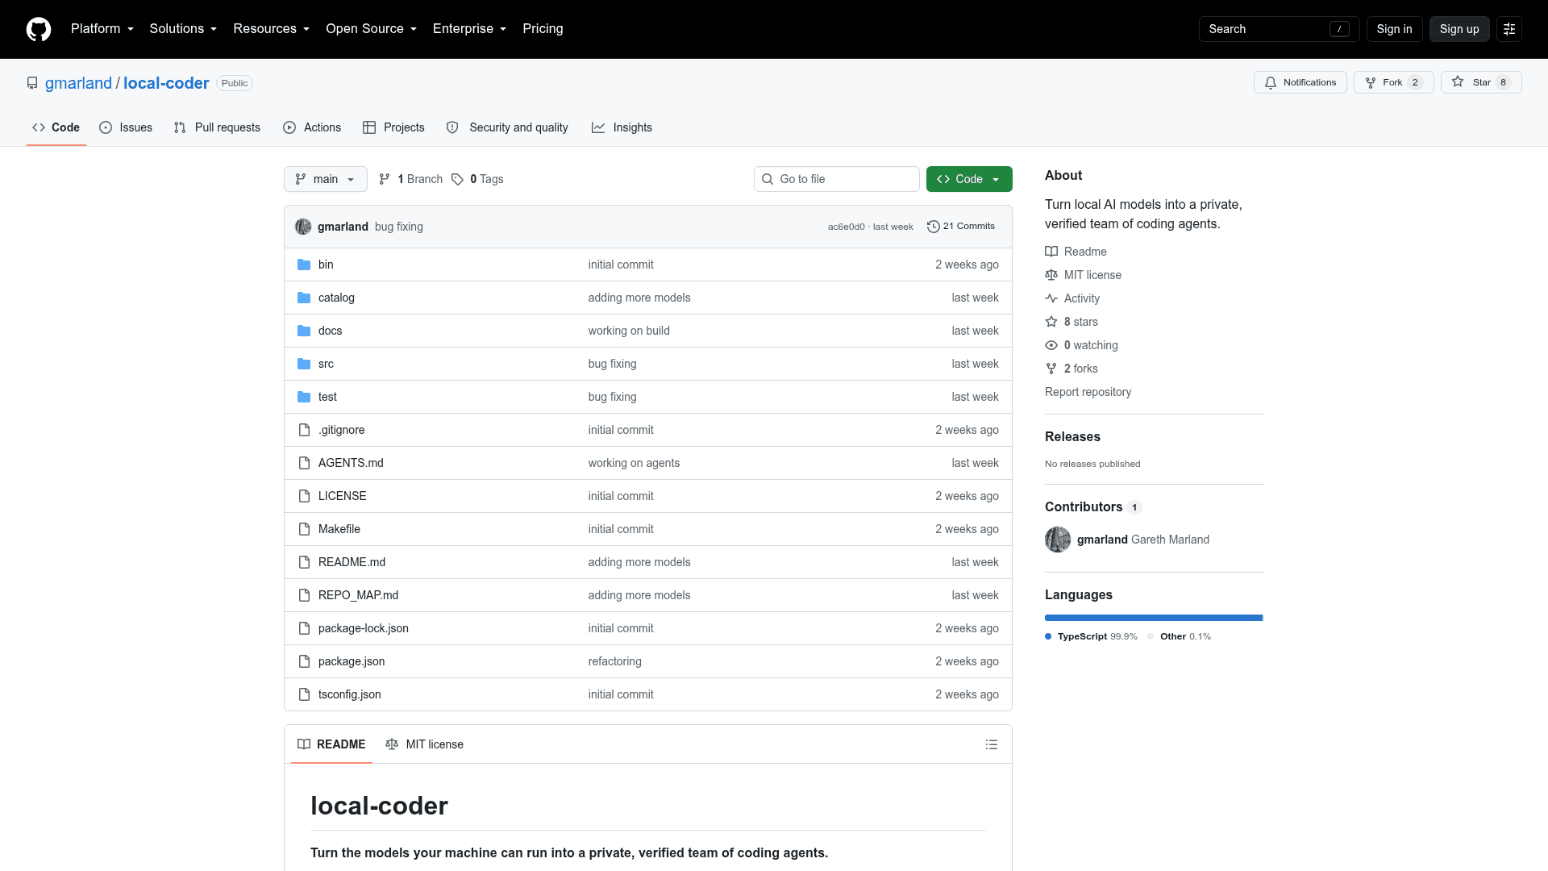This screenshot has height=871, width=1548.
Task: Click the LICENSE file icon
Action: (x=304, y=496)
